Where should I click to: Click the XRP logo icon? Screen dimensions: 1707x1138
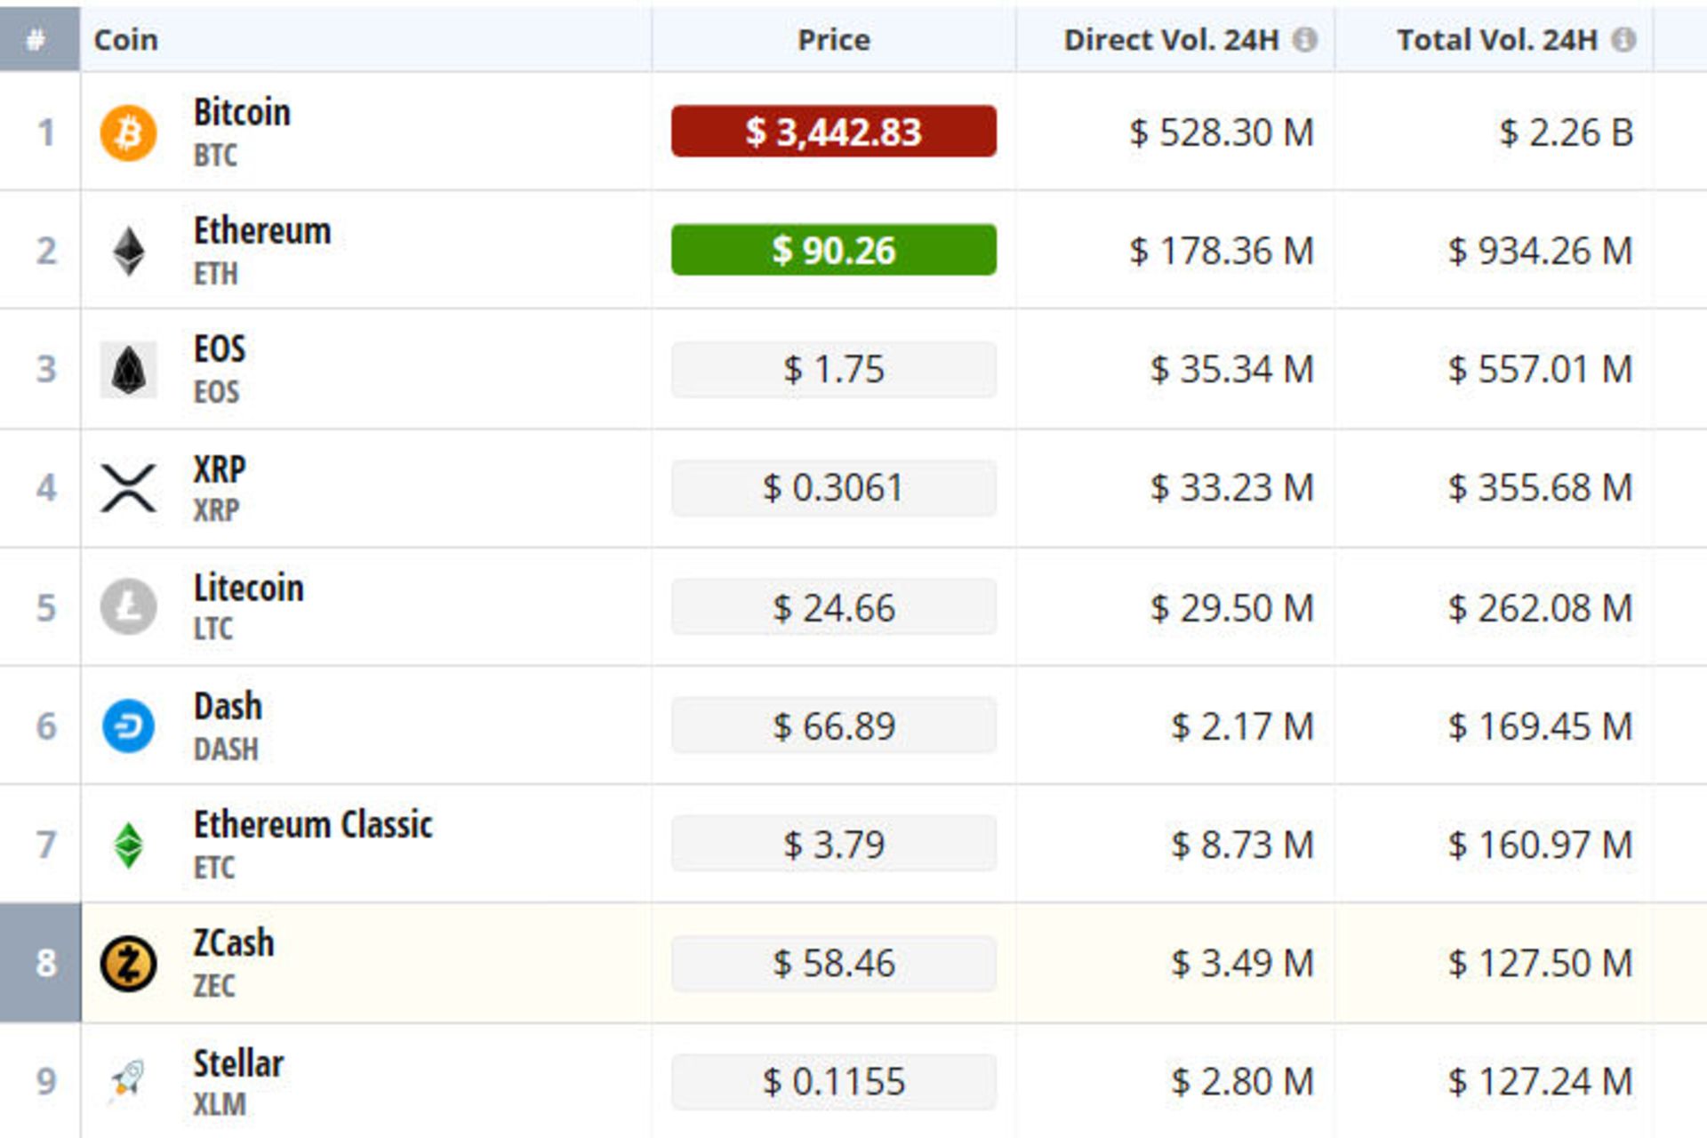click(x=128, y=488)
